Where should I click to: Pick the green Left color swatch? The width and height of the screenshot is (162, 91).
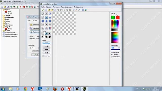tap(113, 17)
